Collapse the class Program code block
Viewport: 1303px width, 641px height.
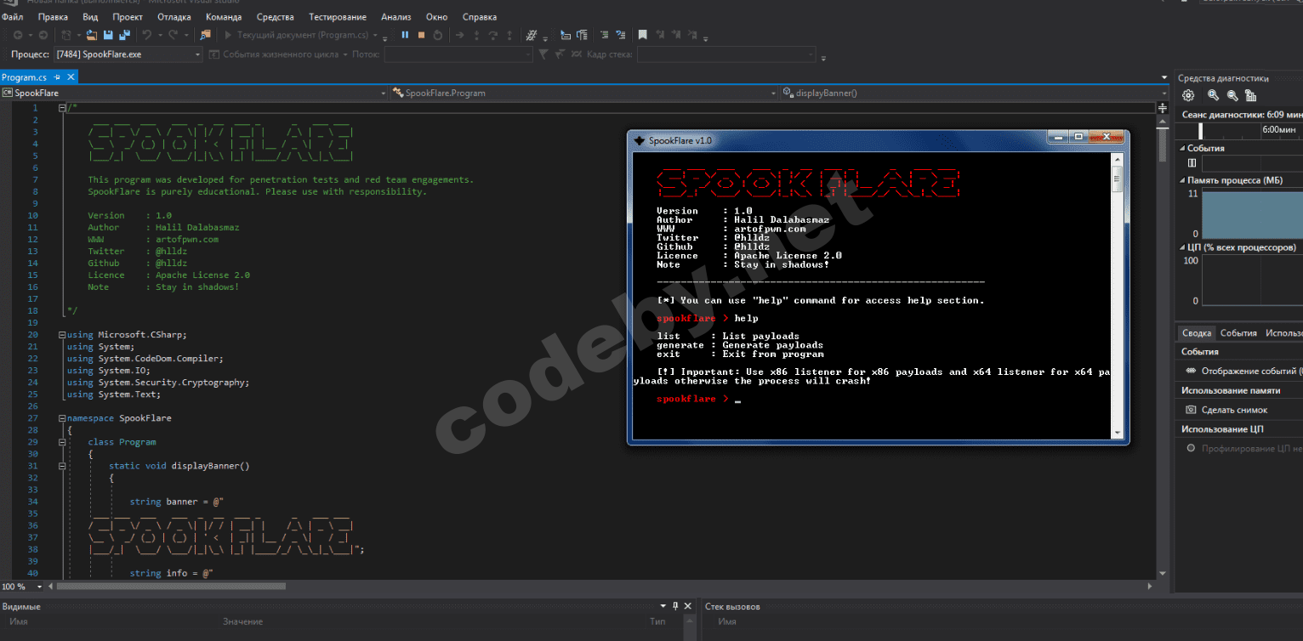coord(62,442)
